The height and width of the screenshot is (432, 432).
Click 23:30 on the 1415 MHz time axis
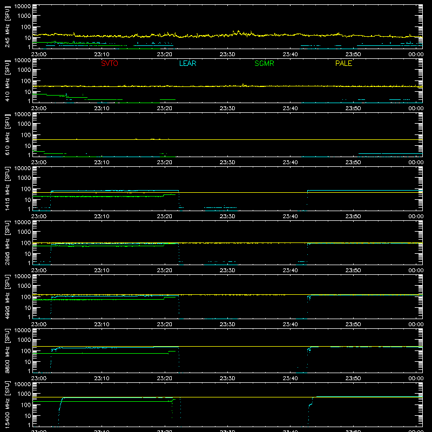pos(227,217)
